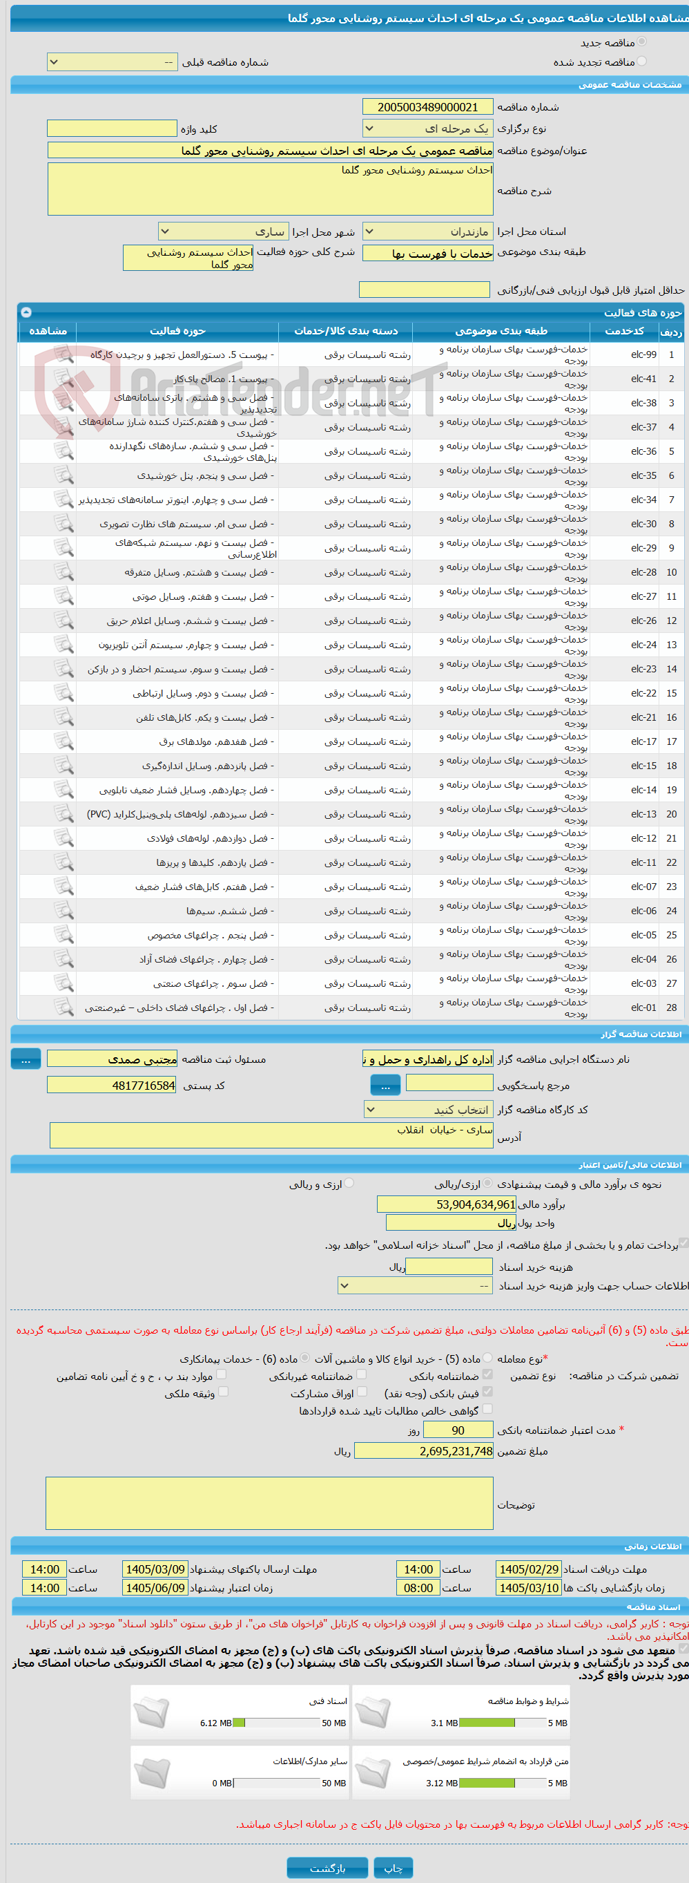Sort by the حوزه فعالیت column header
Viewport: 689px width, 1883px height.
(177, 331)
